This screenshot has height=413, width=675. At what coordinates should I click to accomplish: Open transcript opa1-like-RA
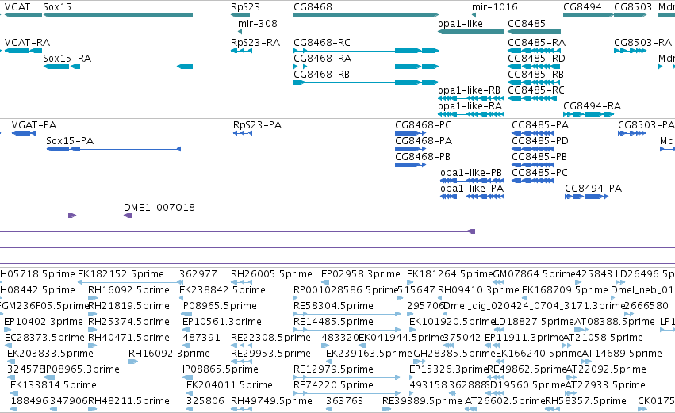pyautogui.click(x=470, y=106)
